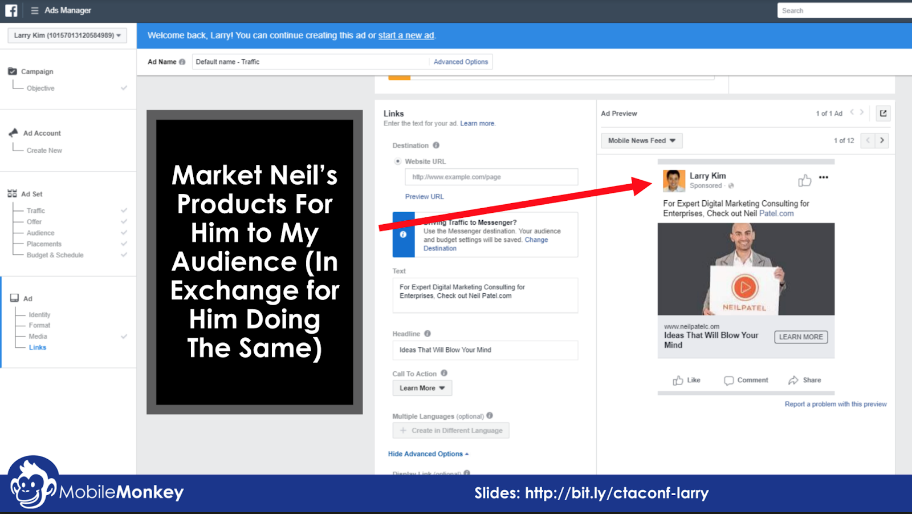
Task: Select Objective under Campaign
Action: (x=40, y=88)
